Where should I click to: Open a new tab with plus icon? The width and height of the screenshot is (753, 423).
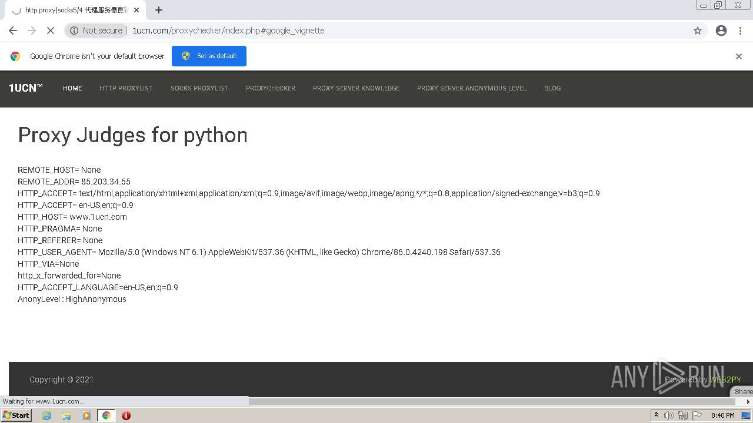coord(159,10)
